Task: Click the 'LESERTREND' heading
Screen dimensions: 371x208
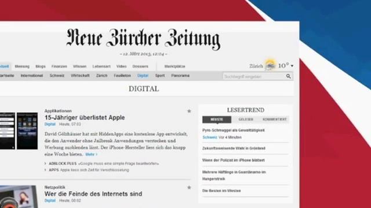Action: coord(246,110)
